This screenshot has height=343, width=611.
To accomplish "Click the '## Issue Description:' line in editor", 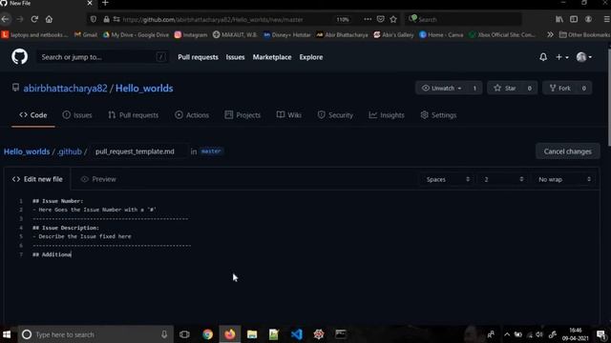I will (x=66, y=228).
